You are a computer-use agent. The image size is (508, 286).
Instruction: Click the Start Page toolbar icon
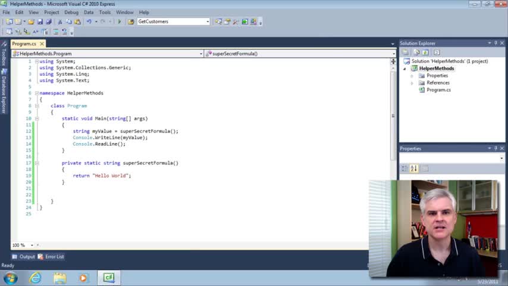245,22
